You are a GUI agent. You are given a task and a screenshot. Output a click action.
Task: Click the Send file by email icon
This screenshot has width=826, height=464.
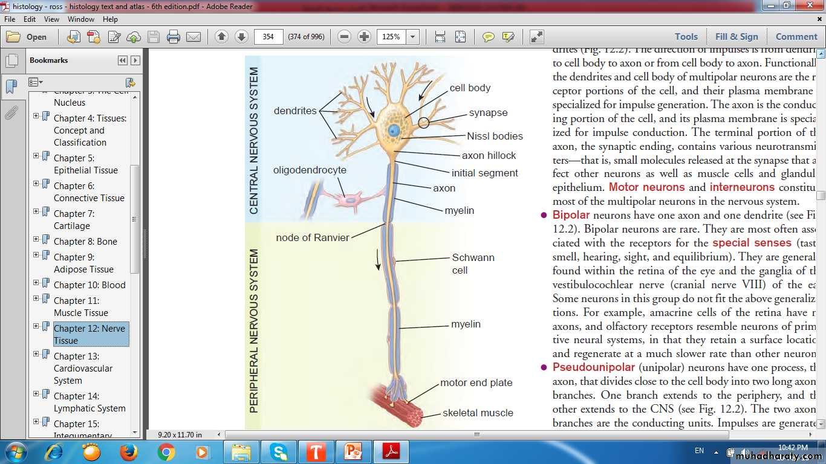tap(193, 37)
